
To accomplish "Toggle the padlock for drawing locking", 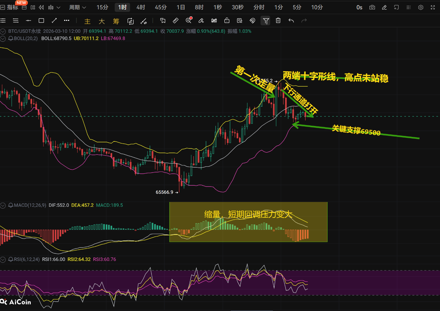I will coord(227,21).
